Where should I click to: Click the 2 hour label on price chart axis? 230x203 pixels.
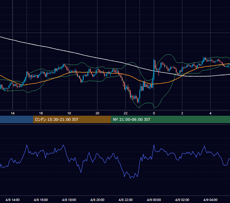point(182,113)
